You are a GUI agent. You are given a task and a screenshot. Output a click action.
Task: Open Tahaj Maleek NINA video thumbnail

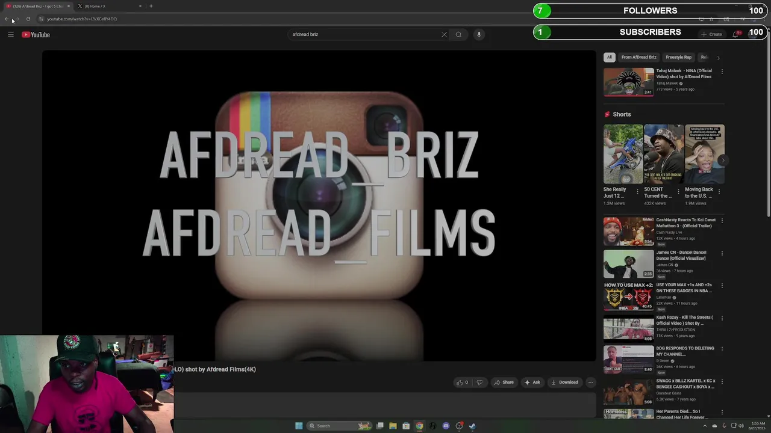(628, 82)
